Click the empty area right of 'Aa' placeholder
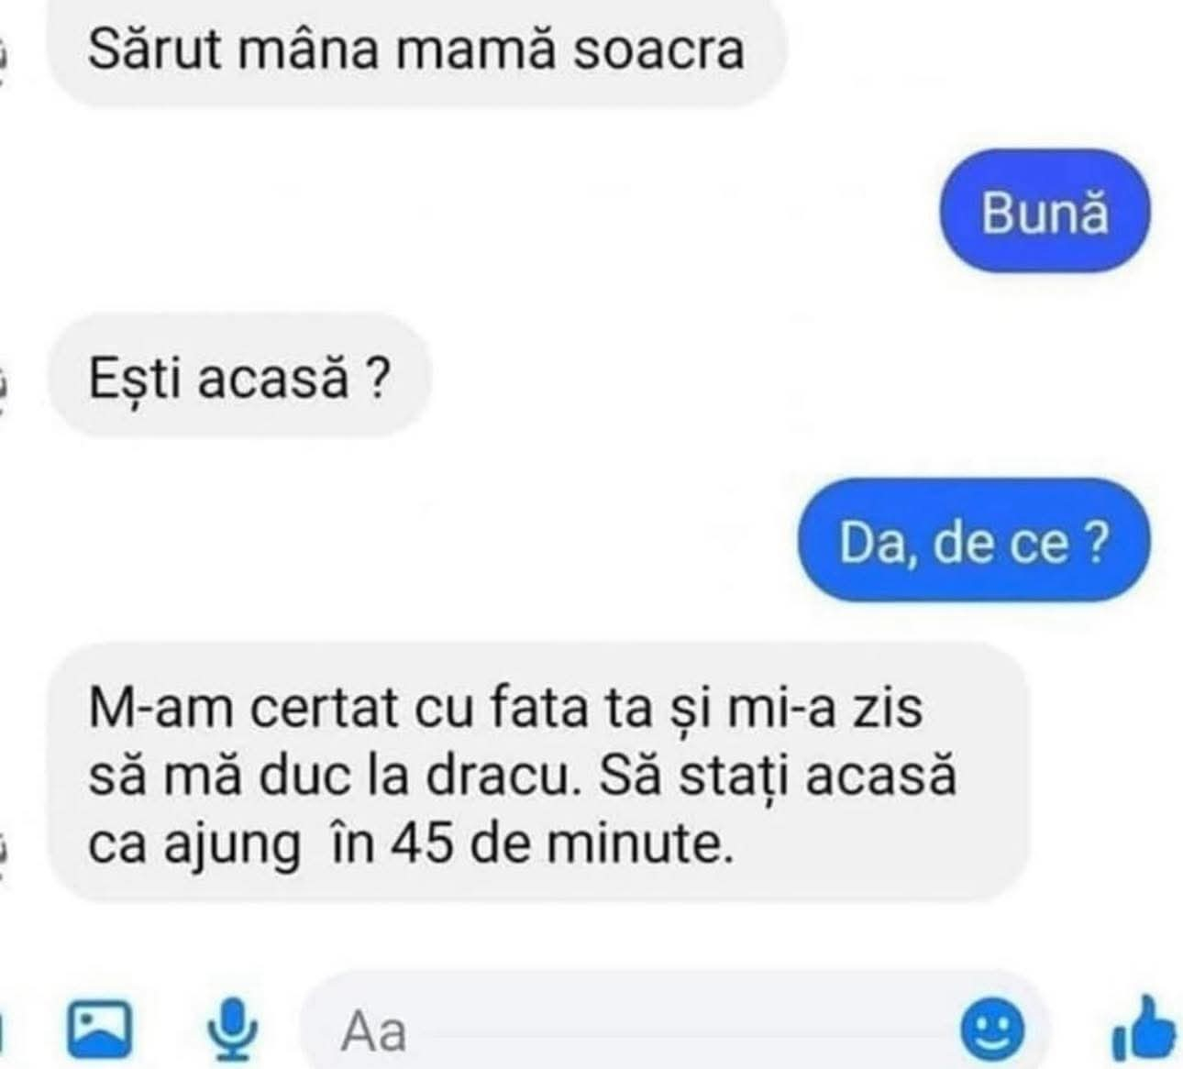 coord(679,1030)
